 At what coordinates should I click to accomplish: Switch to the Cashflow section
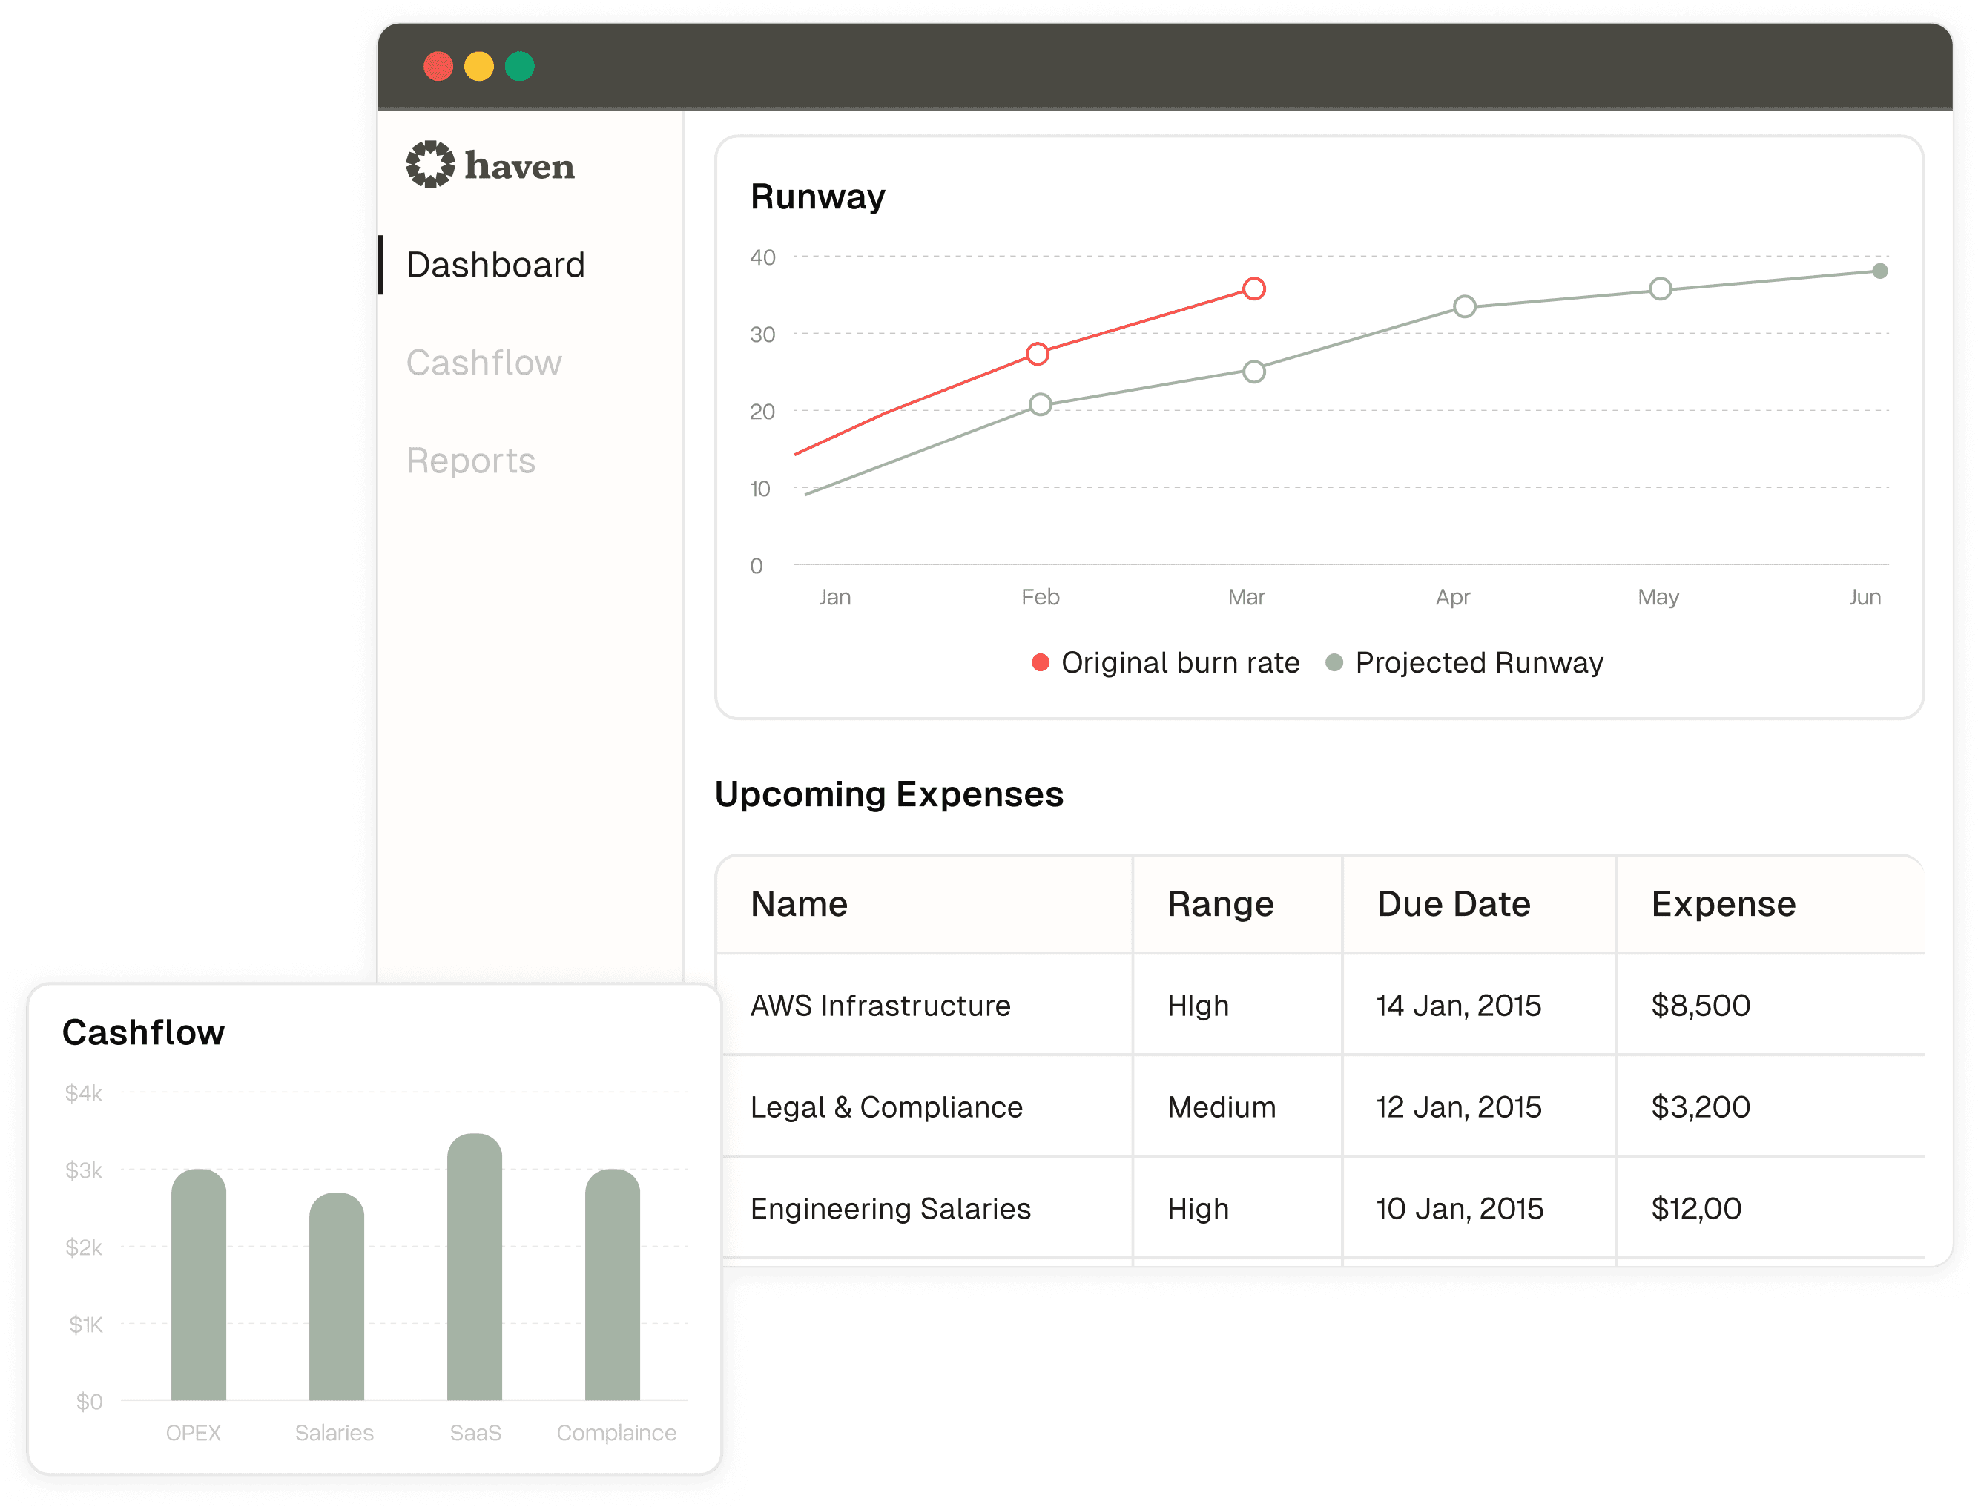pyautogui.click(x=484, y=363)
